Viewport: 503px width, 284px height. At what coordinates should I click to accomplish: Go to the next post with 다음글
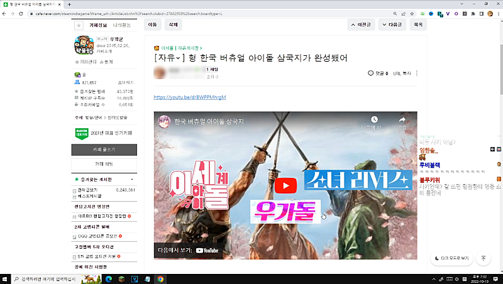coord(392,25)
